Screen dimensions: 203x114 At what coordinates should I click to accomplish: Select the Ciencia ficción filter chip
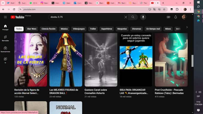pyautogui.click(x=48, y=29)
